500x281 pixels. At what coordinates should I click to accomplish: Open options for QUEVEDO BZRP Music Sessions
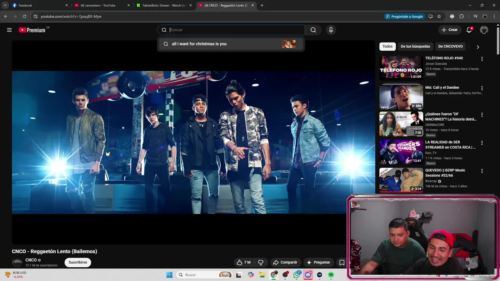coord(482,171)
